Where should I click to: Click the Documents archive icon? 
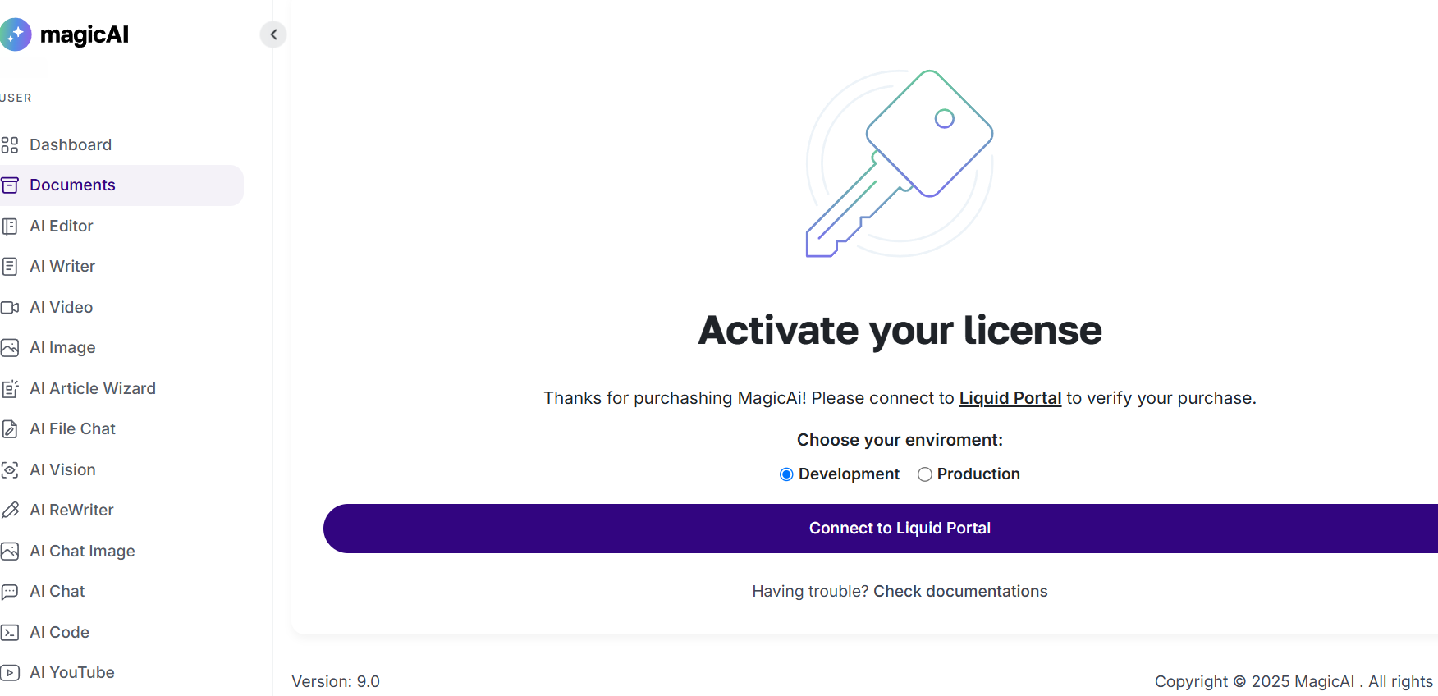pos(10,185)
